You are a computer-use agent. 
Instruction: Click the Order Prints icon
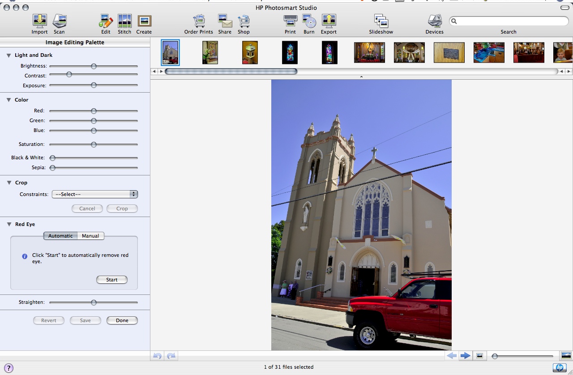click(198, 21)
